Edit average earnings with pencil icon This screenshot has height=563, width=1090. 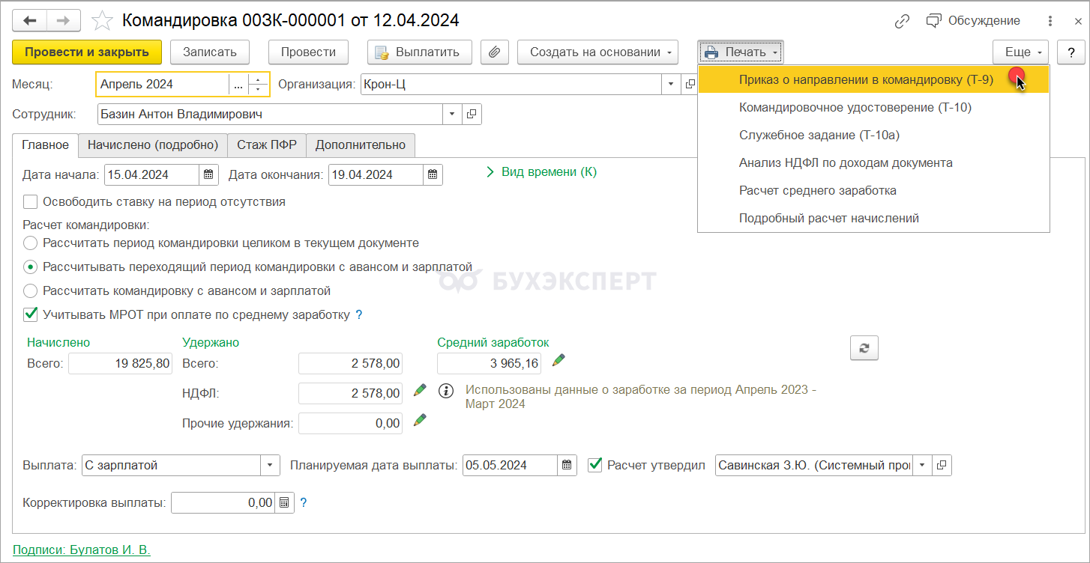pos(558,361)
